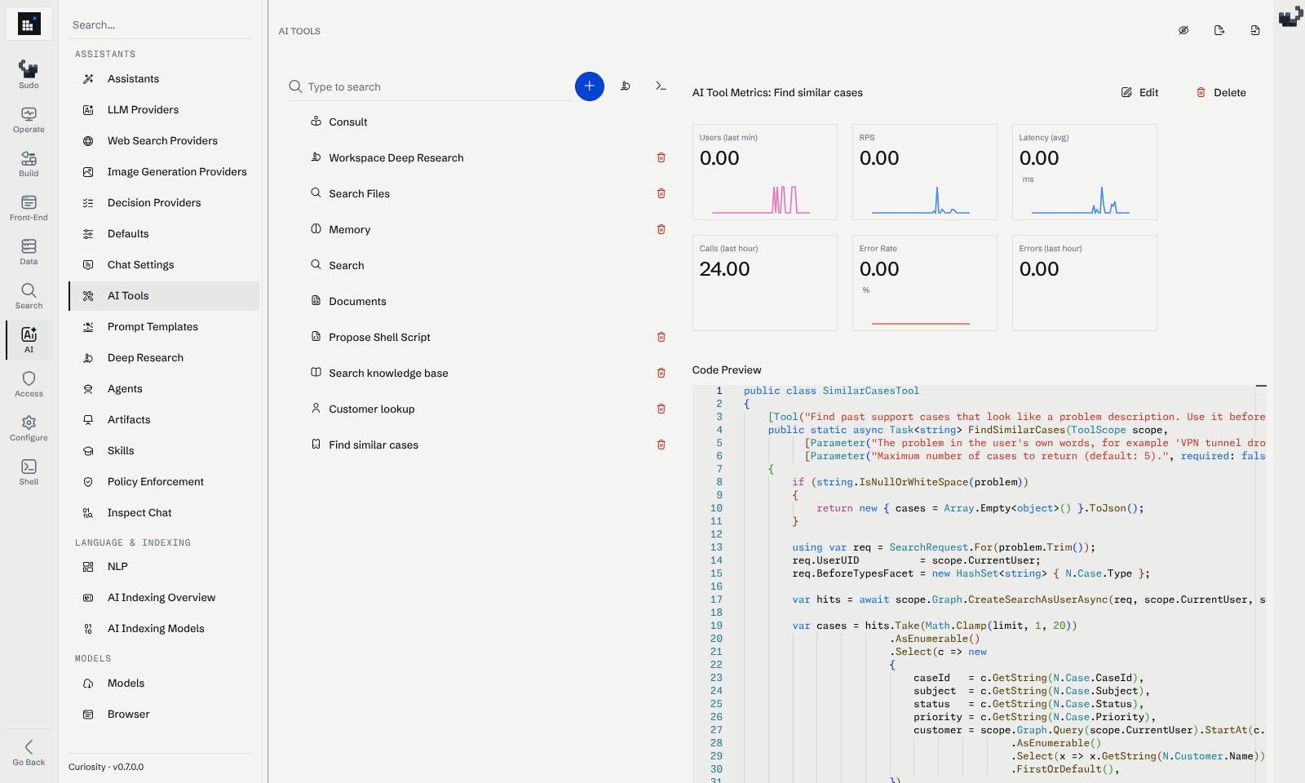
Task: Delete the Workspace Deep Research tool
Action: [661, 157]
